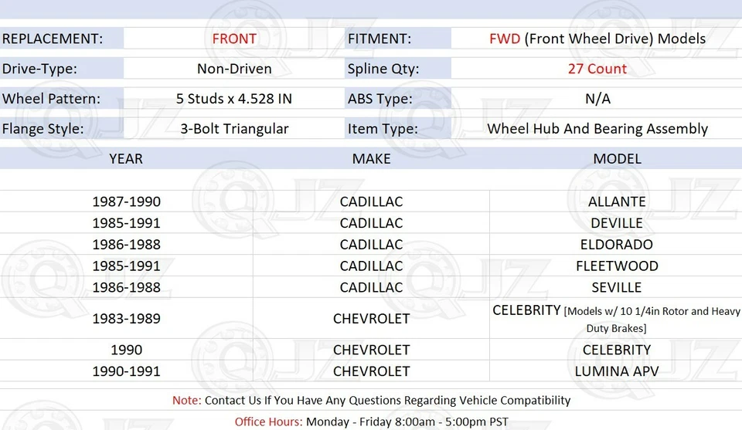Select CADILLAC in the ELDORADO row

tap(372, 245)
